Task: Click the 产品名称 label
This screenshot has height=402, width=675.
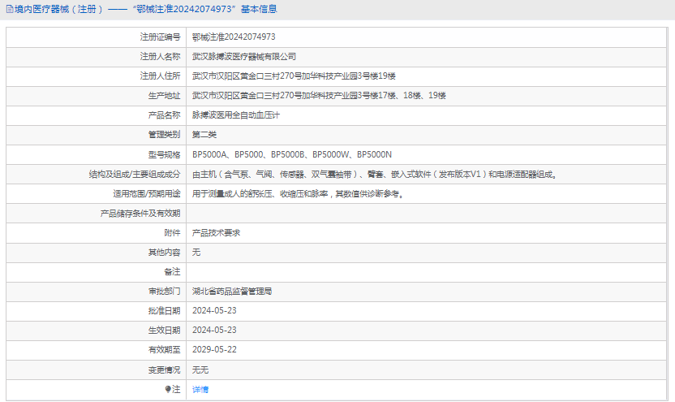Action: tap(165, 115)
